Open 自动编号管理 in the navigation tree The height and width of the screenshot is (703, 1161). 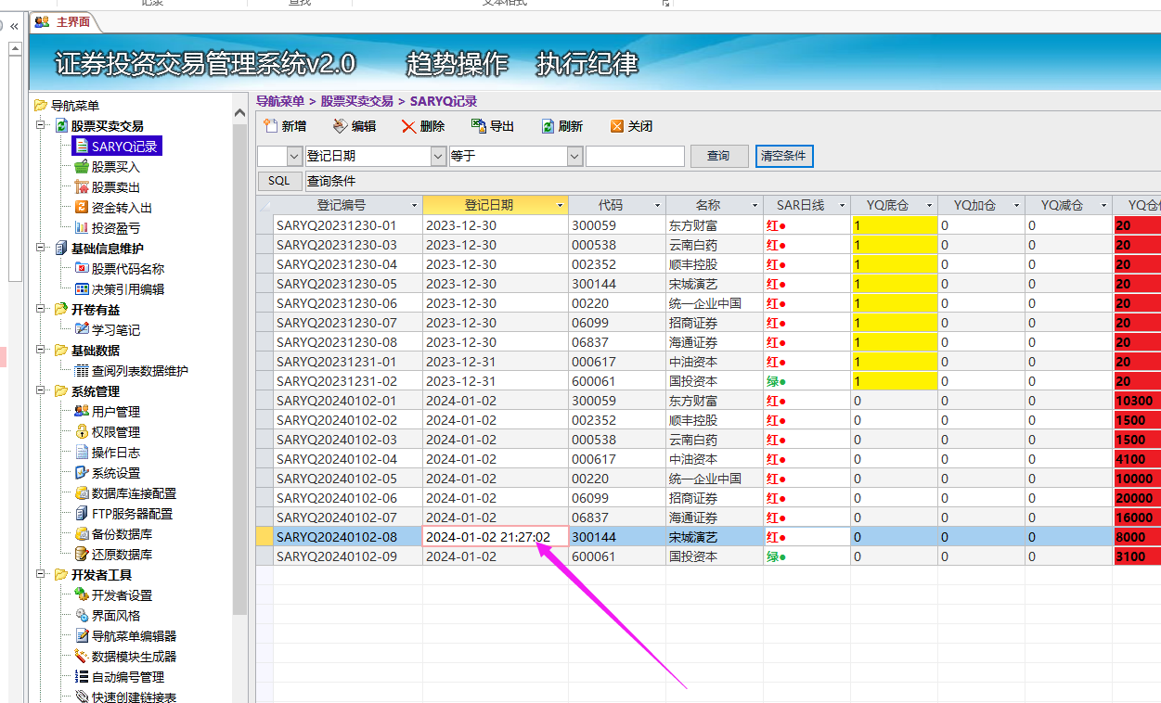(x=127, y=677)
